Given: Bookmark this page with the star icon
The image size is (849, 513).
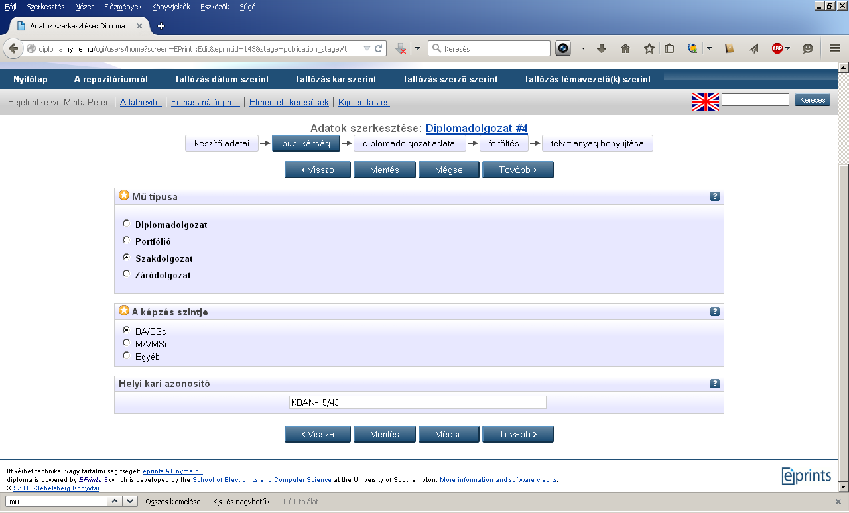Looking at the screenshot, I should (x=649, y=48).
